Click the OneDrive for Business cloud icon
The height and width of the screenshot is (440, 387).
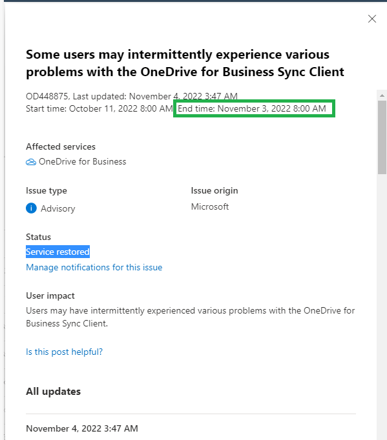(x=31, y=162)
